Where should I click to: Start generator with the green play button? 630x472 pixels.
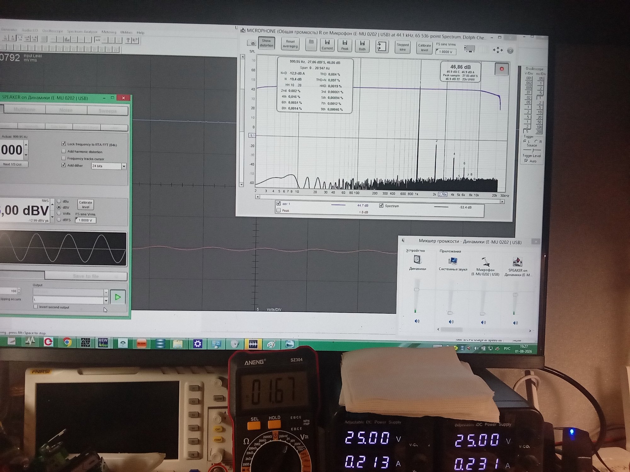click(118, 297)
